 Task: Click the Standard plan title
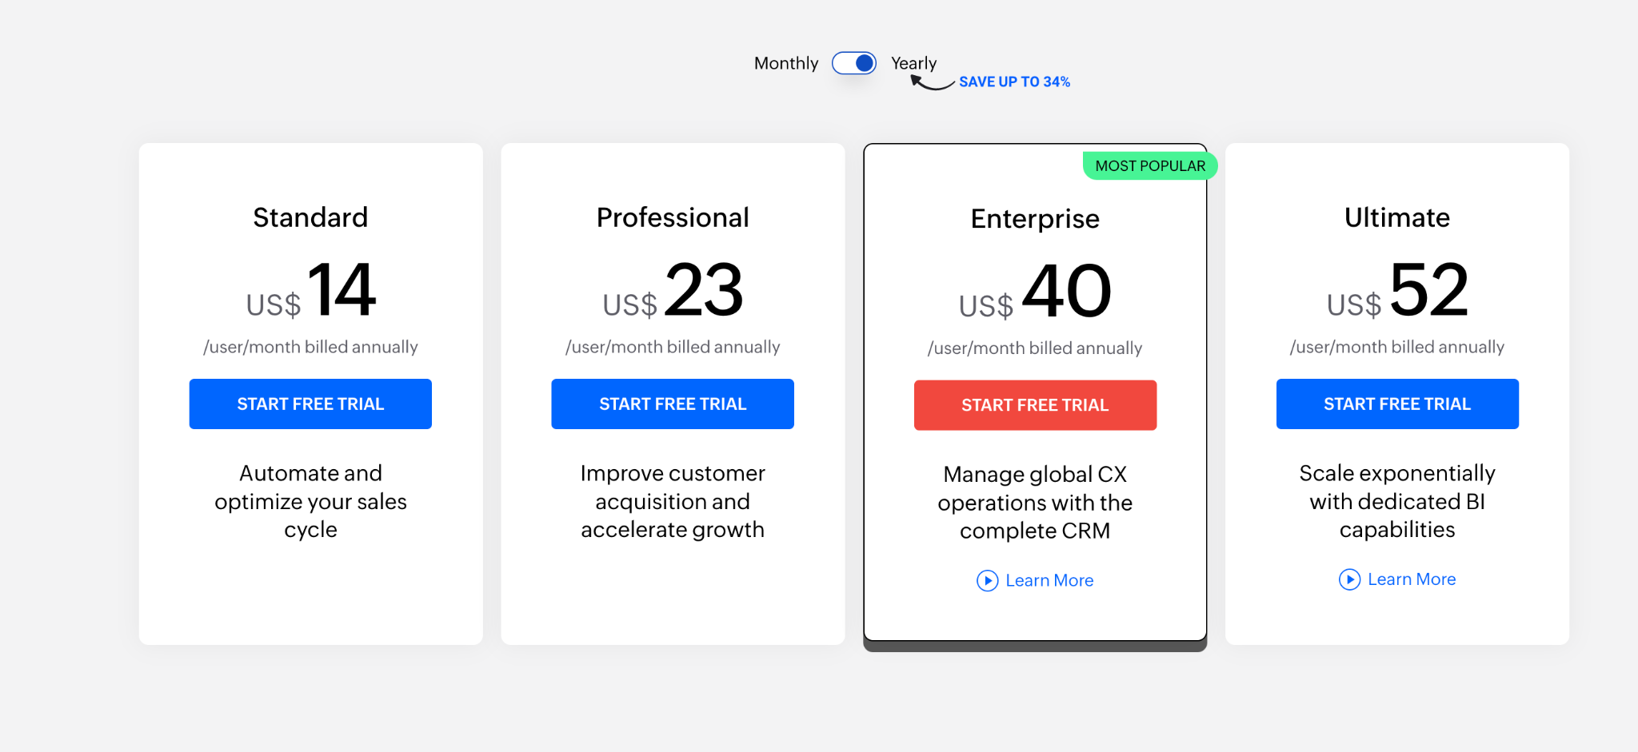pyautogui.click(x=310, y=217)
